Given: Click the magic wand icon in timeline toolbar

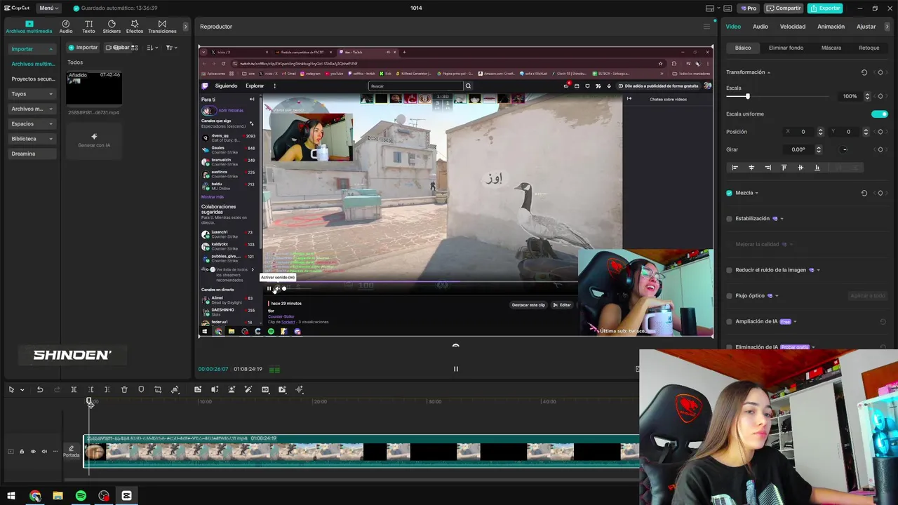Looking at the screenshot, I should click(x=248, y=389).
